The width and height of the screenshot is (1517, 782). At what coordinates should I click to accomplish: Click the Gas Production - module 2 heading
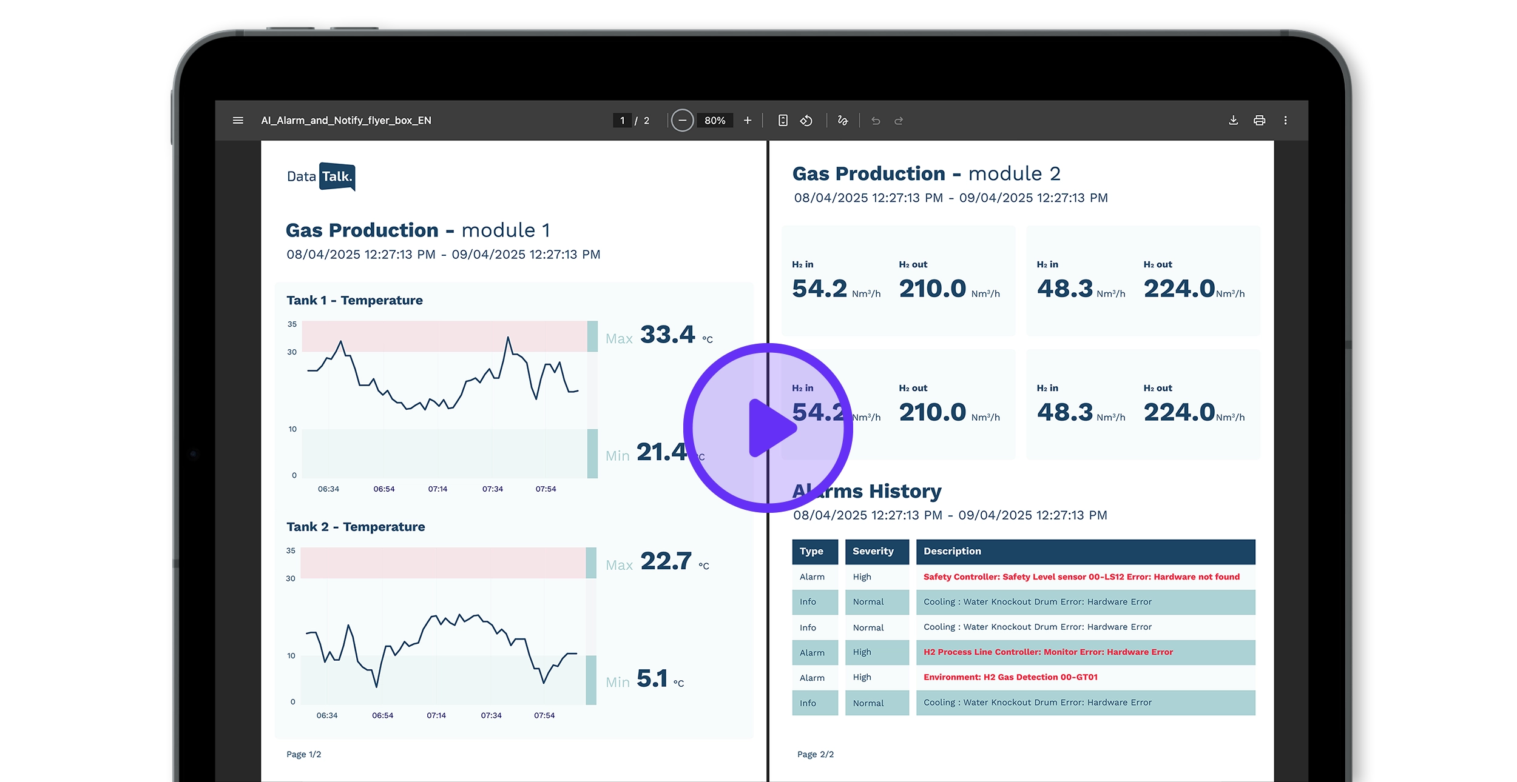[x=926, y=174]
